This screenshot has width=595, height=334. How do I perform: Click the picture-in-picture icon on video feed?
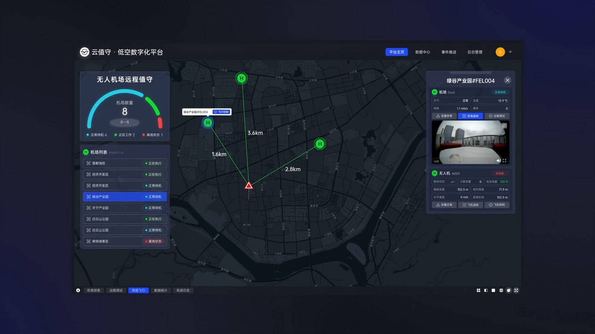[x=504, y=126]
